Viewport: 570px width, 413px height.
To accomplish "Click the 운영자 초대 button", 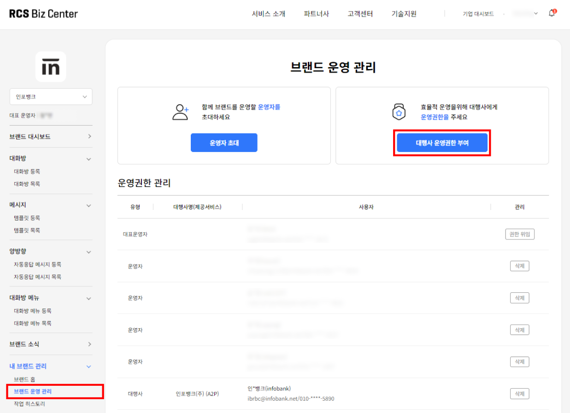I will [224, 143].
